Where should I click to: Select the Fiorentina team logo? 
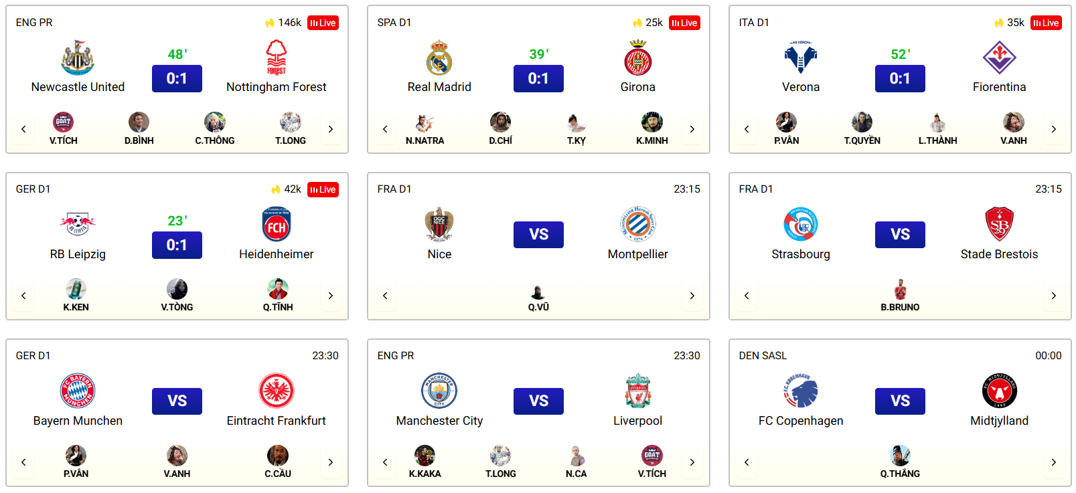click(x=999, y=58)
